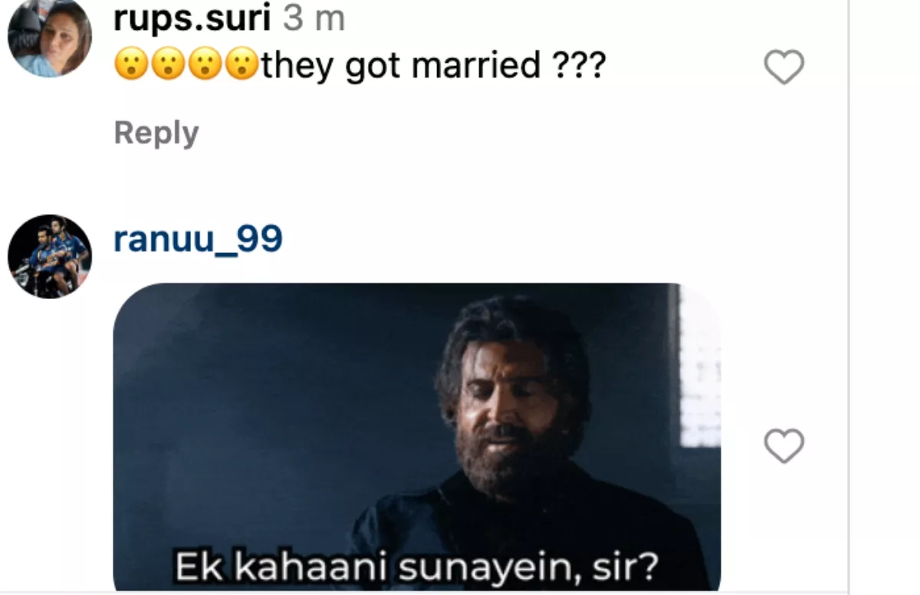Click the 'Ek kahaani sunayein, sir?' subtitle
Viewport: 920px width, 595px height.
click(x=417, y=567)
